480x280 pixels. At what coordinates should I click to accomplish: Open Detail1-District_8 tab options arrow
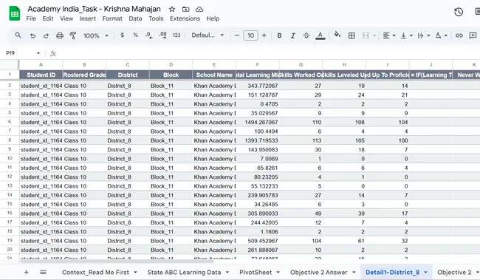pyautogui.click(x=425, y=273)
